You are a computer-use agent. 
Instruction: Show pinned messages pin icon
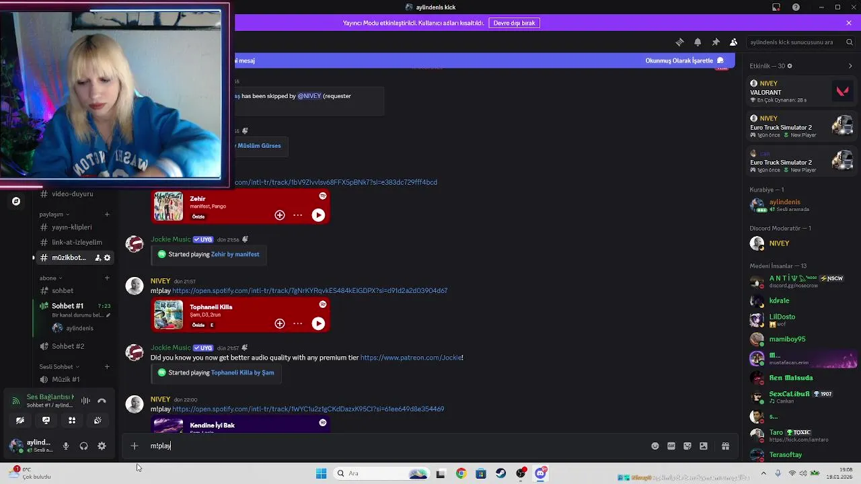tap(716, 42)
